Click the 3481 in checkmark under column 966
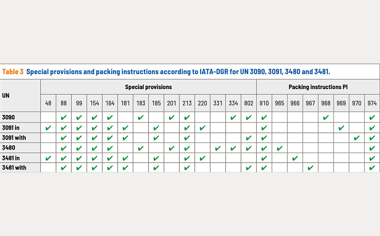 click(x=295, y=158)
